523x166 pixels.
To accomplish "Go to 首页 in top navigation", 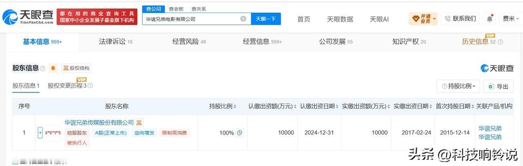I will pyautogui.click(x=304, y=19).
